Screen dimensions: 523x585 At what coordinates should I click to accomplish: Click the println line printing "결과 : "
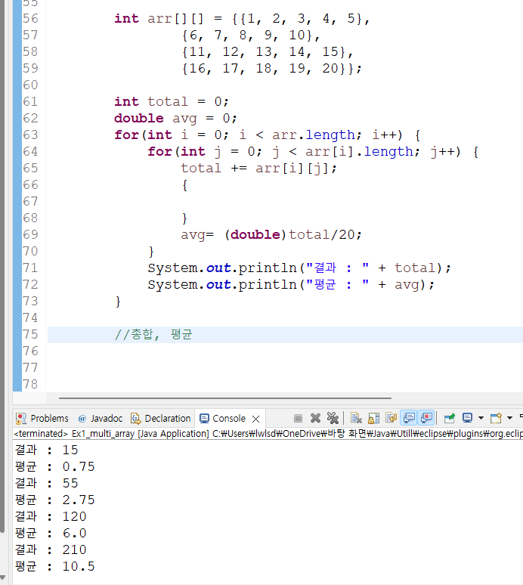pos(299,268)
